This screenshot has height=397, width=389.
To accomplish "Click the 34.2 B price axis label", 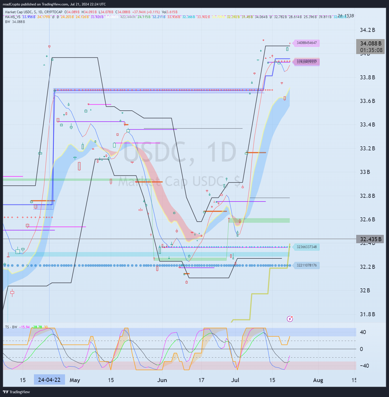I will pyautogui.click(x=367, y=30).
